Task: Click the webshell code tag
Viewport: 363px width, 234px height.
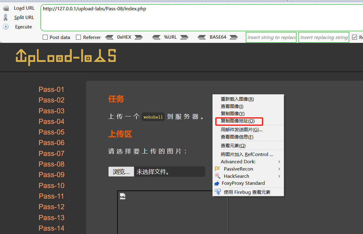Action: (x=153, y=117)
